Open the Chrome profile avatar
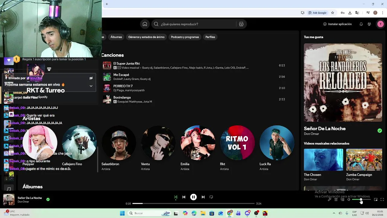Viewport: 387px width, 218px height. tap(375, 13)
